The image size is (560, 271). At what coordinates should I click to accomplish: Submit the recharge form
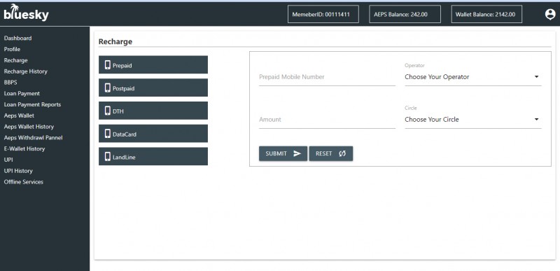point(283,153)
